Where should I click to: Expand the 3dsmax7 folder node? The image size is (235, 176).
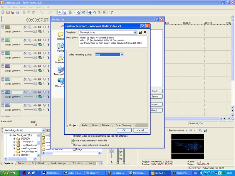(x=14, y=155)
